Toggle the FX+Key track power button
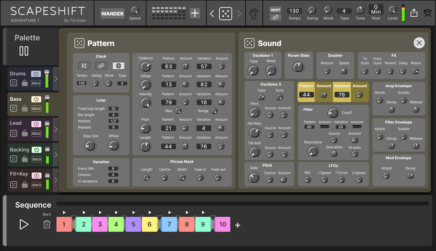The height and width of the screenshot is (251, 436). point(37,175)
